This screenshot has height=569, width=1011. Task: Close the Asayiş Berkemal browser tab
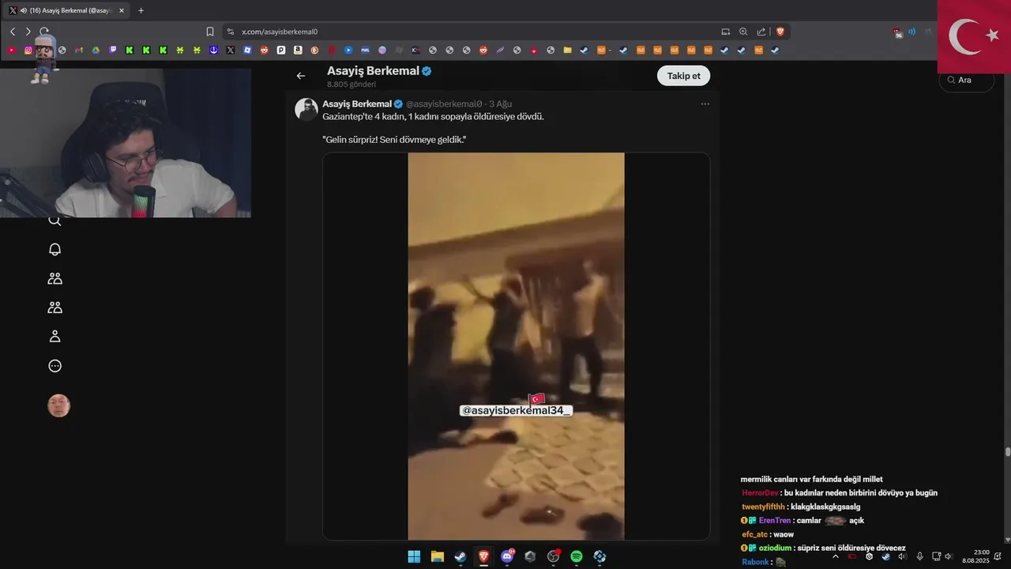click(122, 11)
